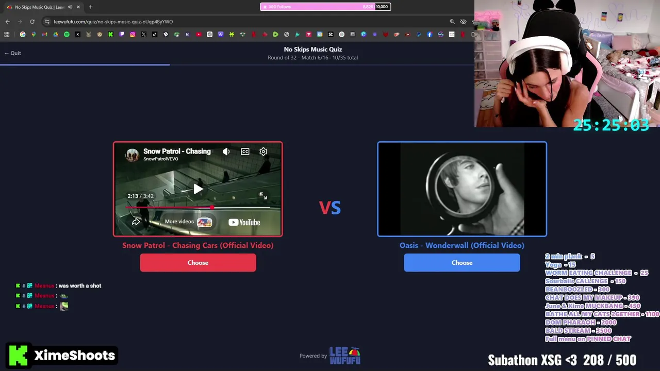The image size is (660, 371).
Task: Open the green Kick bookmark icon
Action: click(110, 35)
